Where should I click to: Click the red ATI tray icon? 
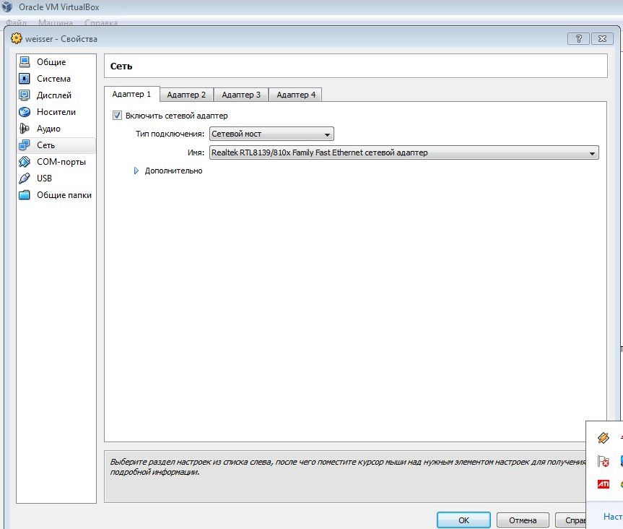click(603, 483)
